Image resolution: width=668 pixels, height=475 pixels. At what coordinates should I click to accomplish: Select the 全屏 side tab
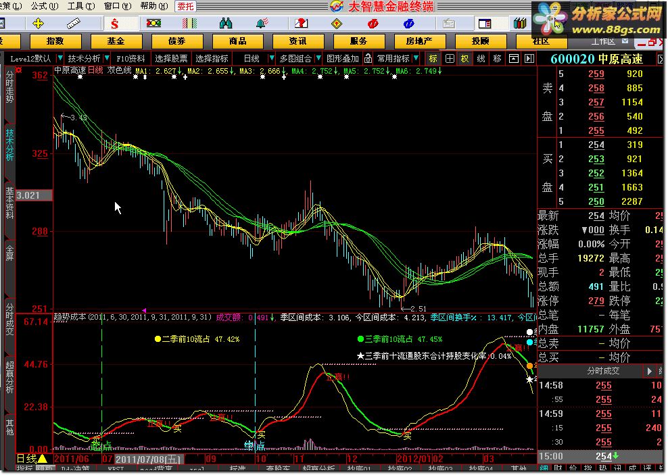9,253
